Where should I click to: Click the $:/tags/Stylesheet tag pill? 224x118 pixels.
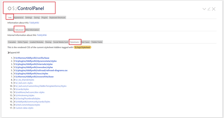point(82,47)
